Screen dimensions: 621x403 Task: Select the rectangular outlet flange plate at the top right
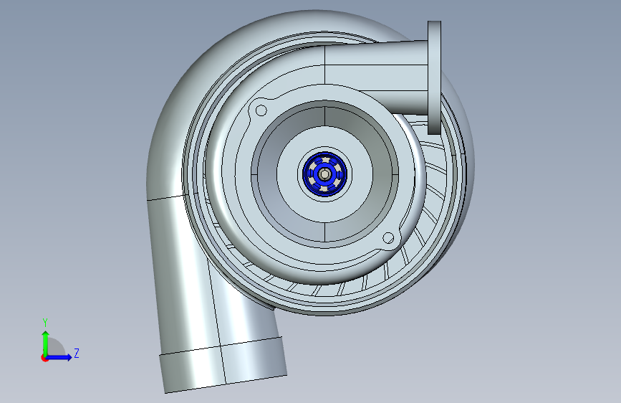435,77
